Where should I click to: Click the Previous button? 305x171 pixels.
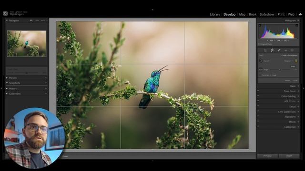coord(267,156)
